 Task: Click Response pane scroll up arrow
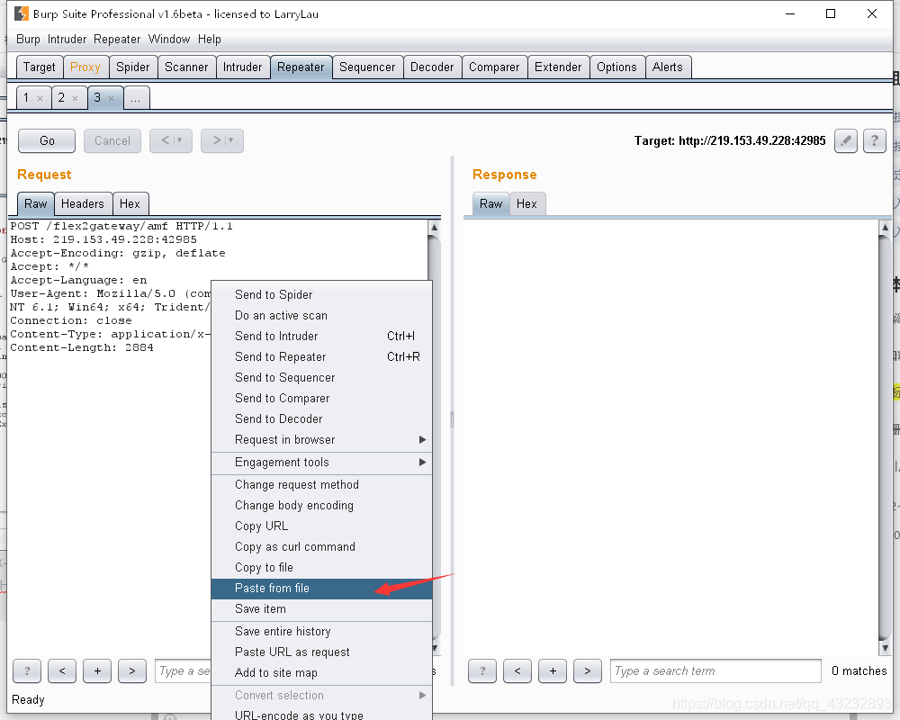(x=885, y=228)
